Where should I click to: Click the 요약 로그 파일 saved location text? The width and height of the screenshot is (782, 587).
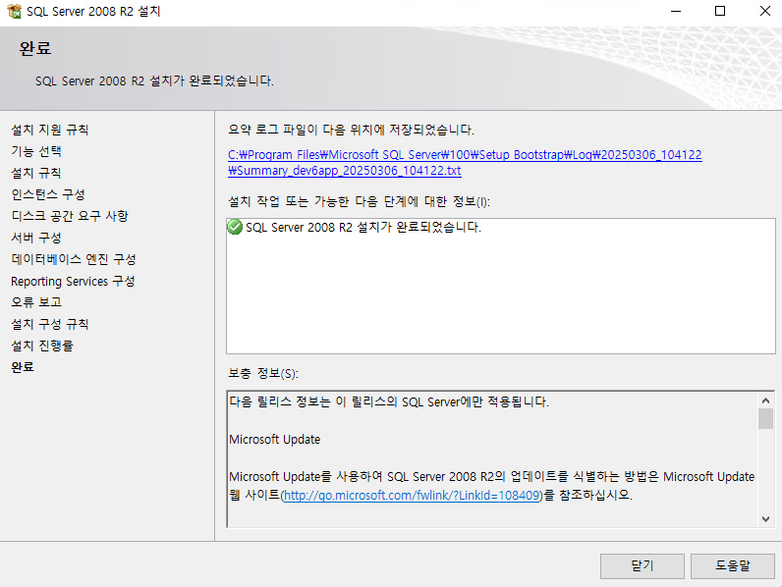(351, 130)
